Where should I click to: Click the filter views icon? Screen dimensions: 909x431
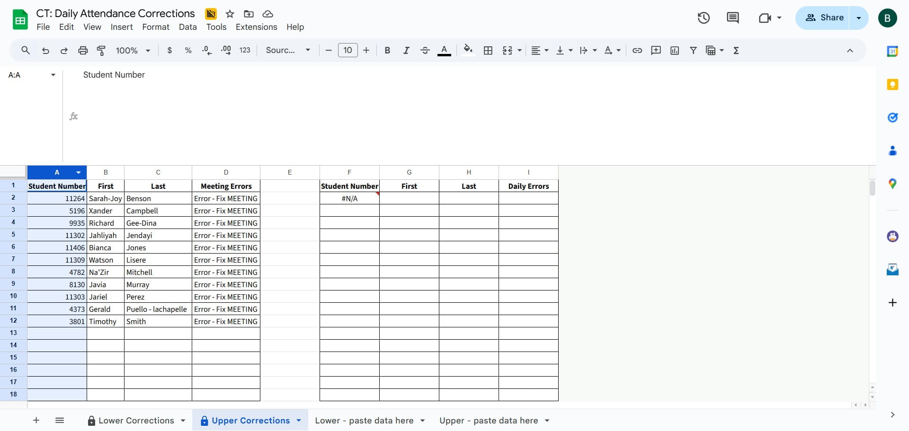click(x=711, y=50)
